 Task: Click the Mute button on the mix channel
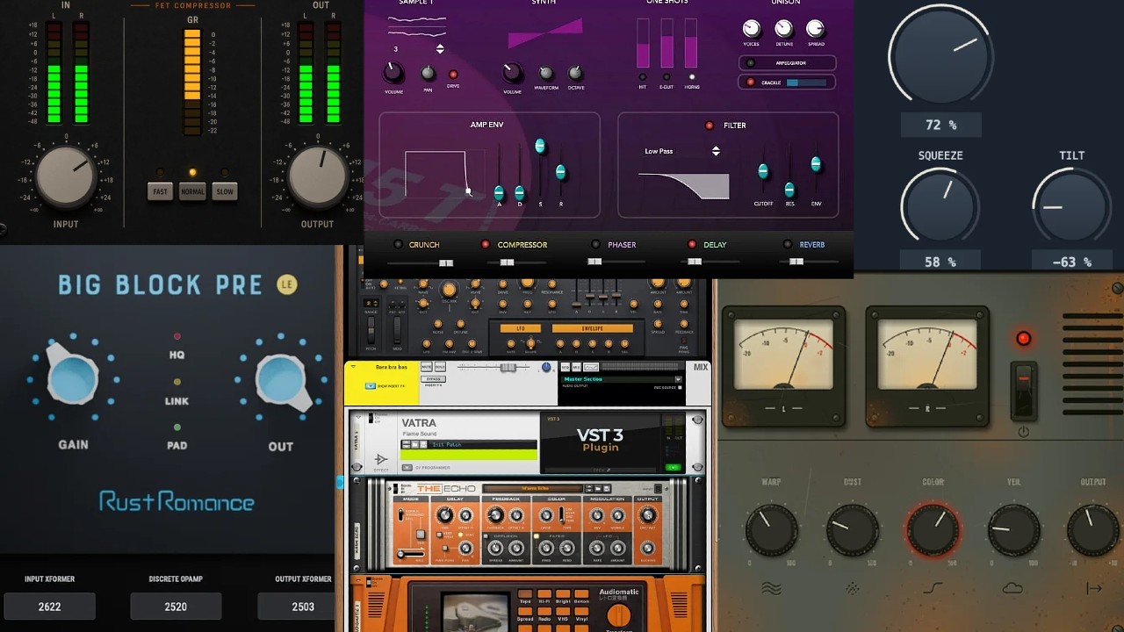[426, 366]
